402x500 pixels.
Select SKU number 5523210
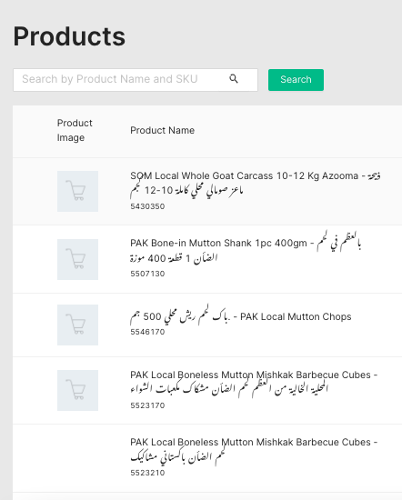[147, 473]
